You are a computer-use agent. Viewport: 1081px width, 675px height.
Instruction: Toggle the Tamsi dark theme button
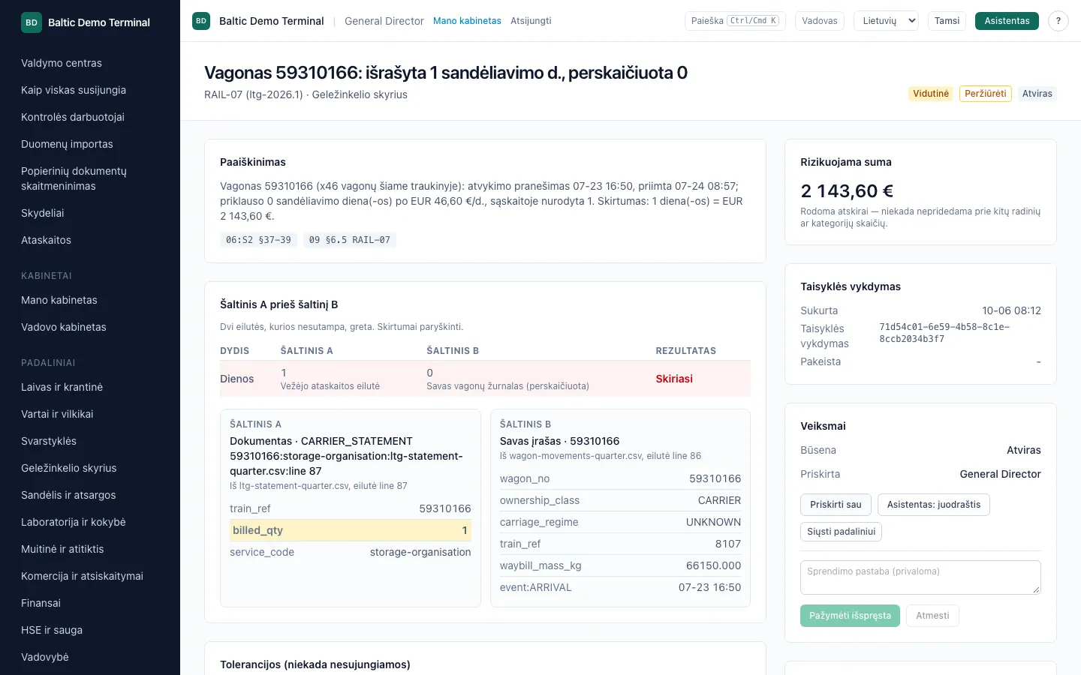(947, 21)
